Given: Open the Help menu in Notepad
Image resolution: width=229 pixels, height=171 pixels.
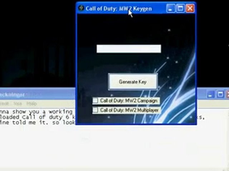Looking at the screenshot, I should click(31, 104).
